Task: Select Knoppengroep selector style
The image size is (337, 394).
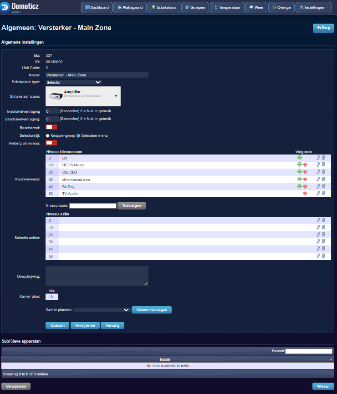Action: click(48, 135)
